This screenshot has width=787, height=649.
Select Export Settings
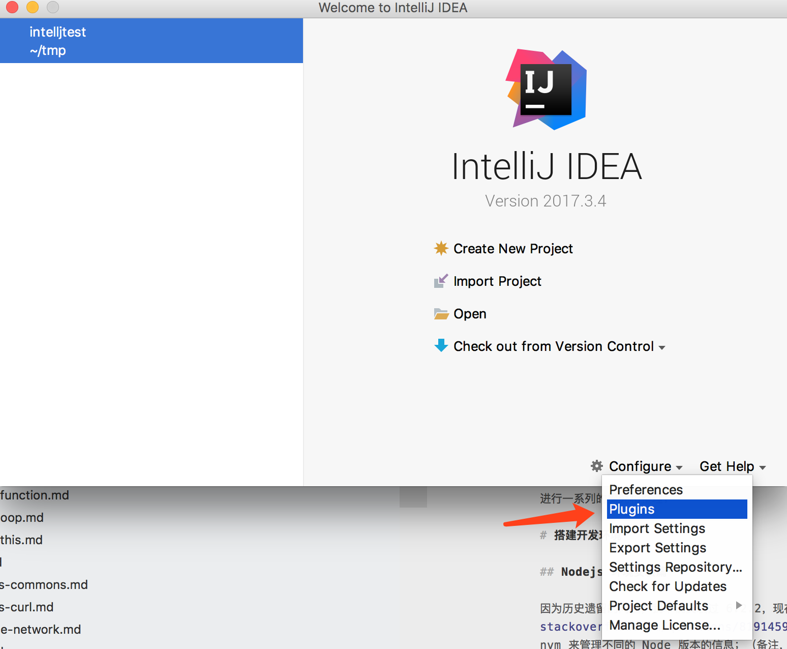tap(657, 547)
